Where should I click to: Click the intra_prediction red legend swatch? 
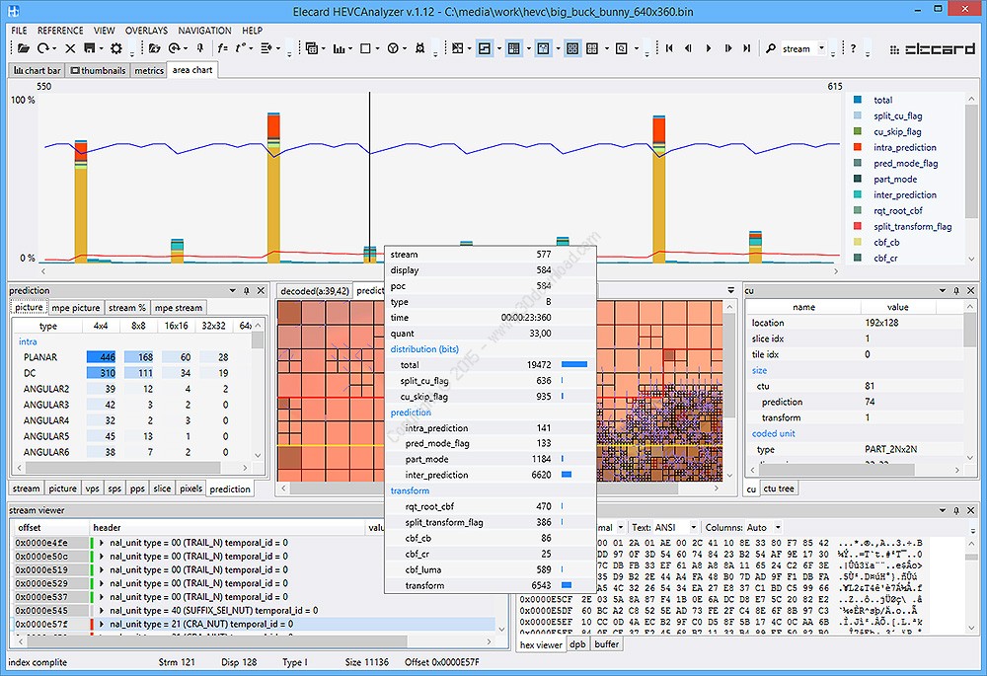pos(858,147)
